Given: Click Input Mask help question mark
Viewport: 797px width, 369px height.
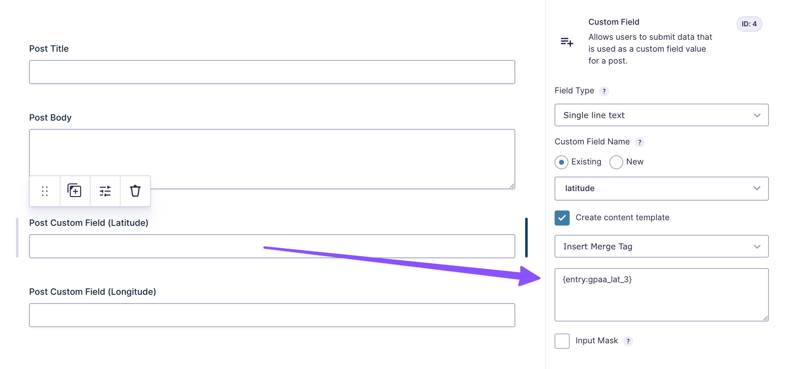Looking at the screenshot, I should pyautogui.click(x=628, y=341).
